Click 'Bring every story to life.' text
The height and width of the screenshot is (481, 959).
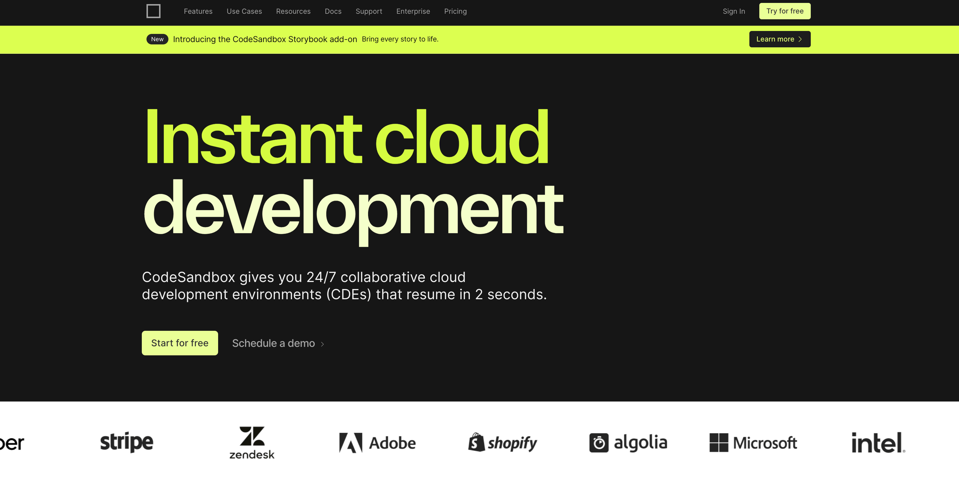click(400, 39)
